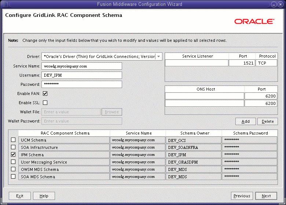Click the UCM Schema row service name cell
286x205 pixels.
[138, 140]
